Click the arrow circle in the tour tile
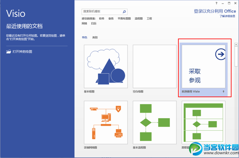Viewport: 239px width, 158px height. click(220, 54)
